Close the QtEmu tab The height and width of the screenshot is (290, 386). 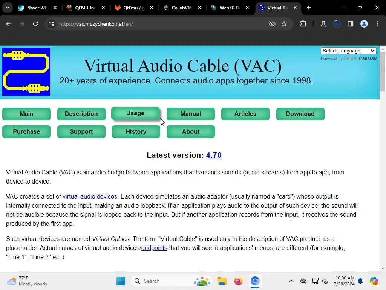pos(152,8)
